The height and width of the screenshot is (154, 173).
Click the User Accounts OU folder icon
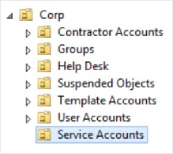44,117
